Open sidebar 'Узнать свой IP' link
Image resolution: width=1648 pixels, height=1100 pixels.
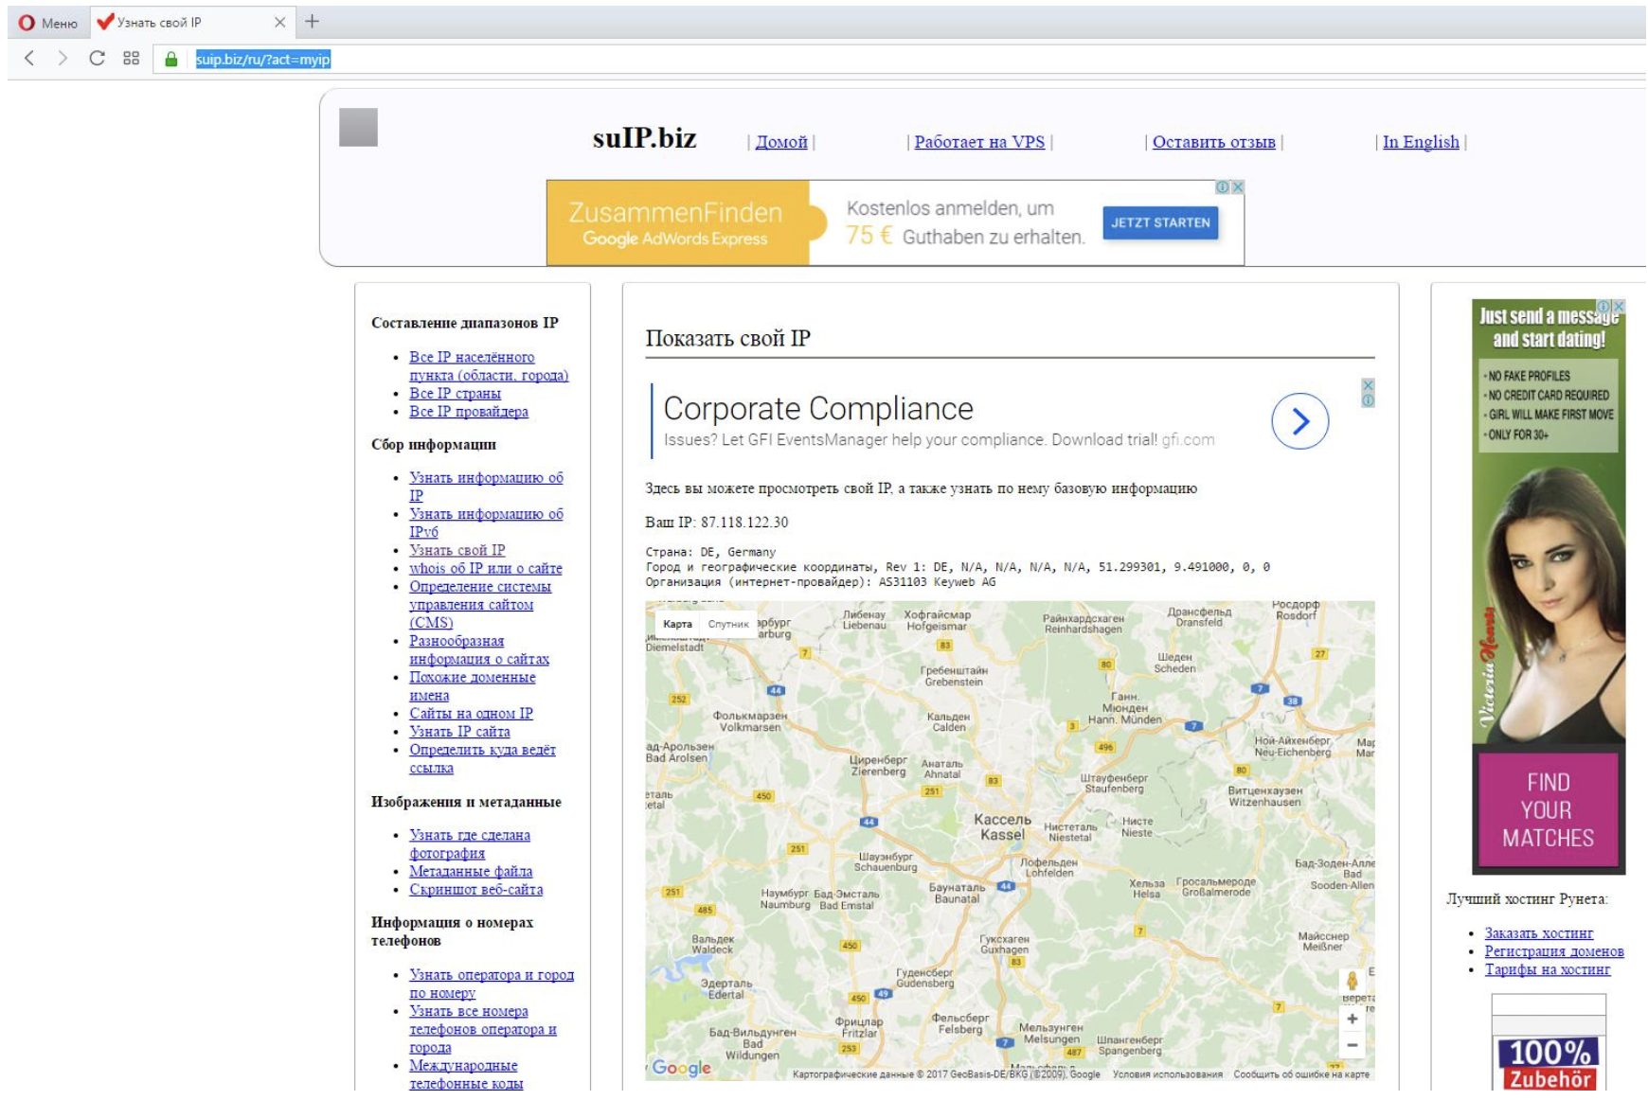click(457, 550)
